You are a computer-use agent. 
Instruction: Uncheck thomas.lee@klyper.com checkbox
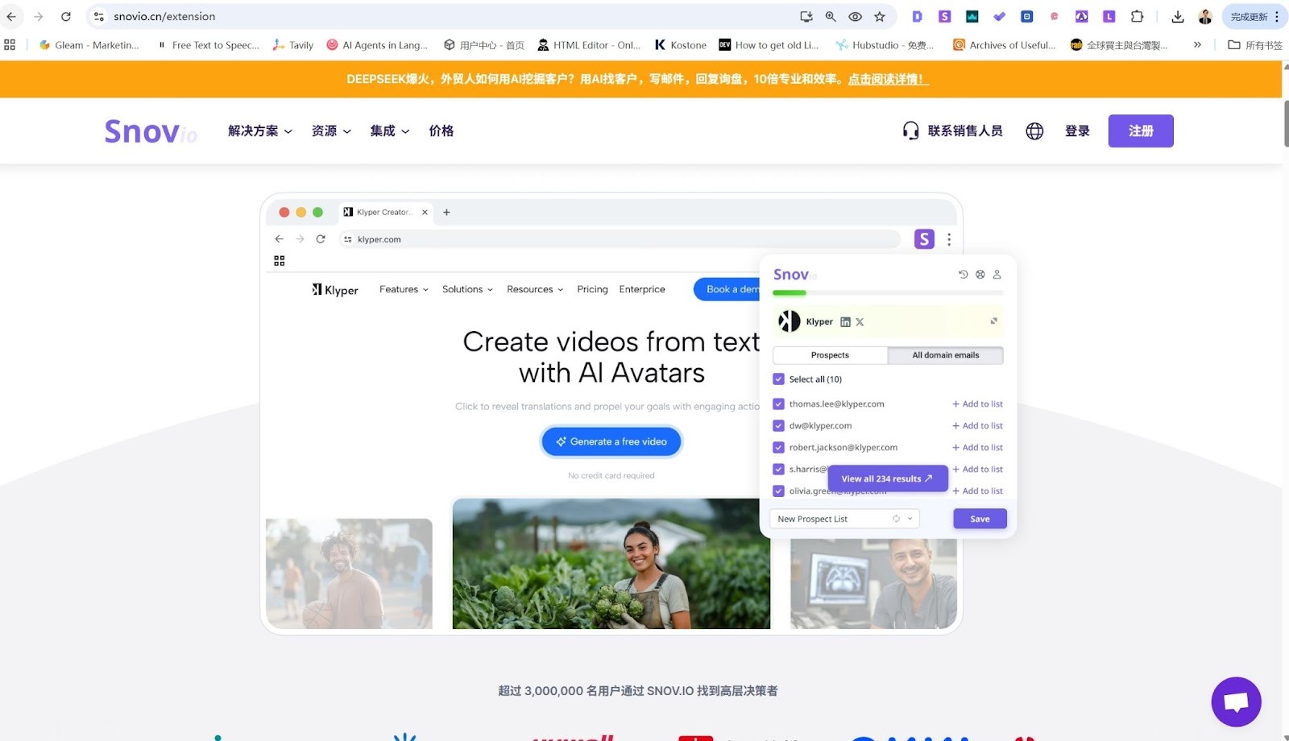click(778, 404)
